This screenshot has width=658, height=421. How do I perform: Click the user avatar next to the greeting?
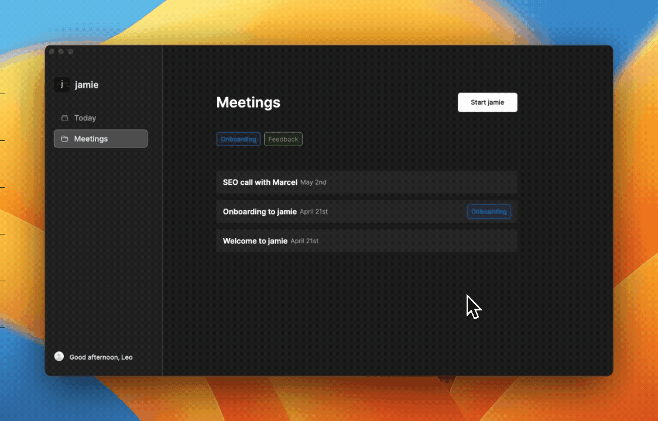tap(59, 357)
